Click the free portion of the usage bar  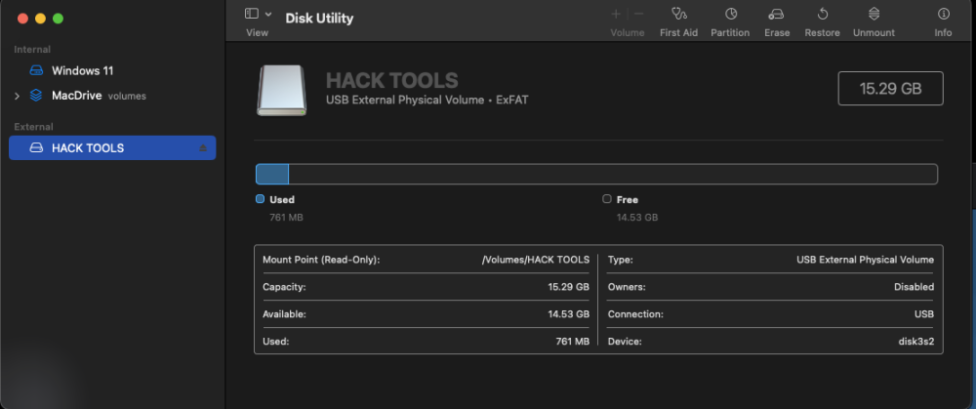tap(613, 174)
